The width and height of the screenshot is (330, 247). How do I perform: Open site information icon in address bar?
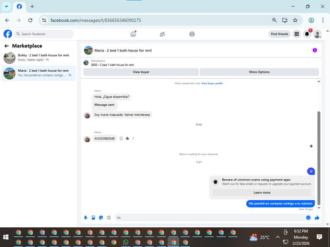coord(44,20)
